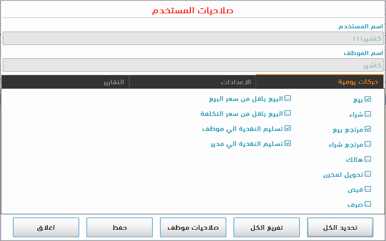The height and width of the screenshot is (241, 386).
Task: Click the تحديد الكل button
Action: pyautogui.click(x=340, y=227)
